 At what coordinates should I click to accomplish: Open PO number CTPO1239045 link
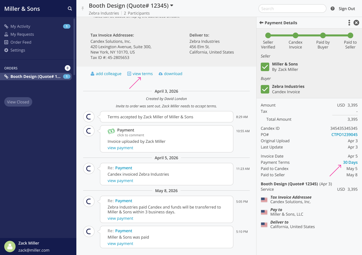(344, 135)
